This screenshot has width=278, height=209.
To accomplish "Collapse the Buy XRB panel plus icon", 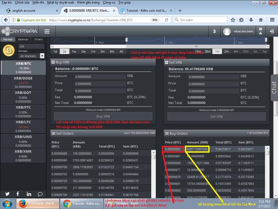I will tap(53, 62).
